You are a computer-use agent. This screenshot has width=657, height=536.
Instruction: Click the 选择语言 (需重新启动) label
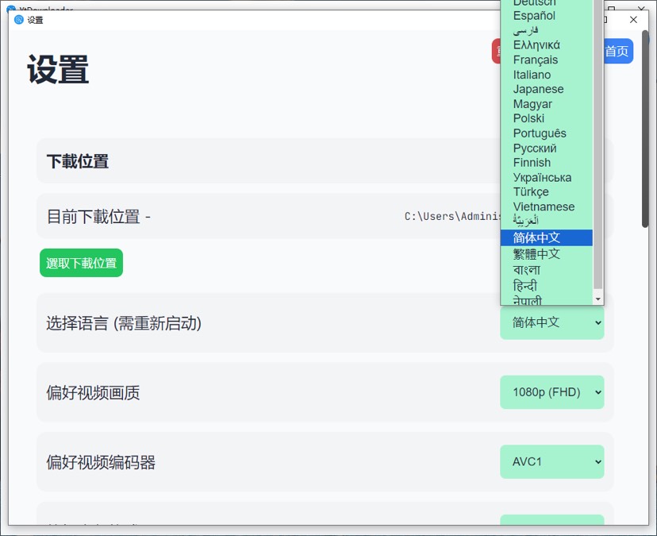124,323
